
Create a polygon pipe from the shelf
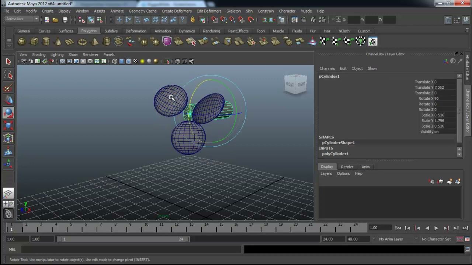(106, 42)
